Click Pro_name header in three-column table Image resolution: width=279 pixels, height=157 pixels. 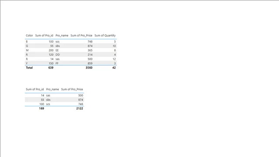click(x=52, y=89)
